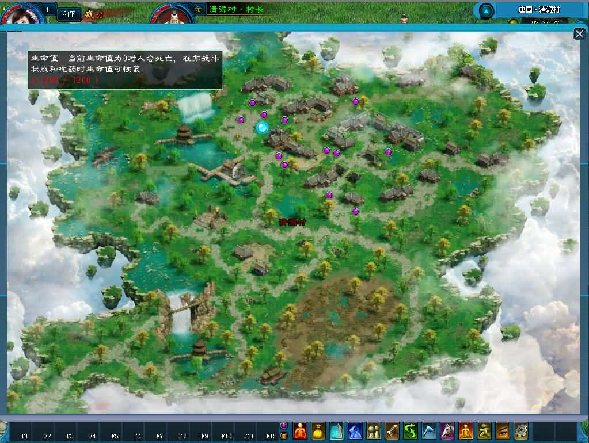Open the cyan book quest log icon
The width and height of the screenshot is (589, 443).
337,430
